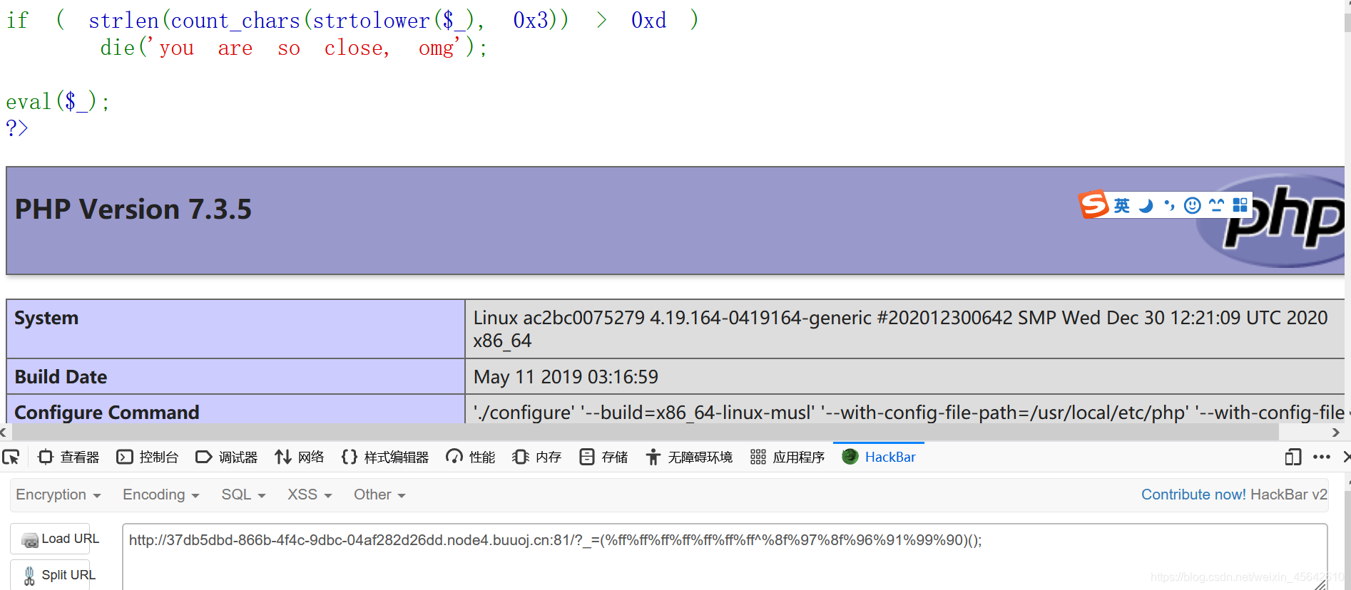
Task: Click the PHP Version 7.3.5 heading
Action: pos(133,209)
